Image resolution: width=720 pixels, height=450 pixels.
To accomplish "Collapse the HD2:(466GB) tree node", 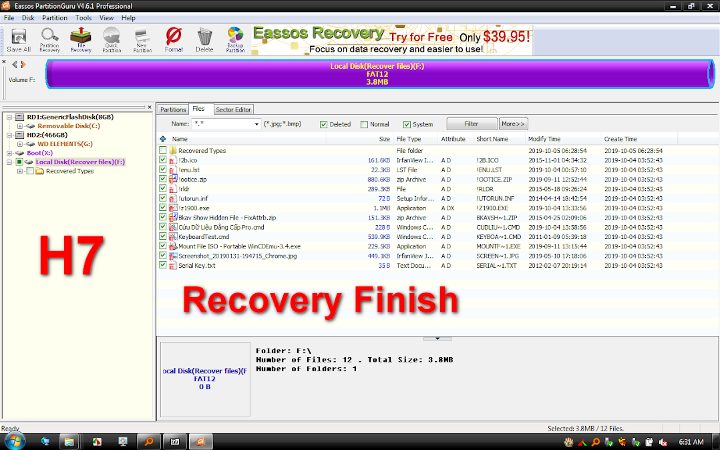I will (9, 135).
